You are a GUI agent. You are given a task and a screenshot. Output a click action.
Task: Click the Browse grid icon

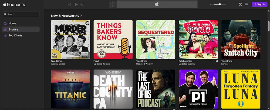point(5,29)
